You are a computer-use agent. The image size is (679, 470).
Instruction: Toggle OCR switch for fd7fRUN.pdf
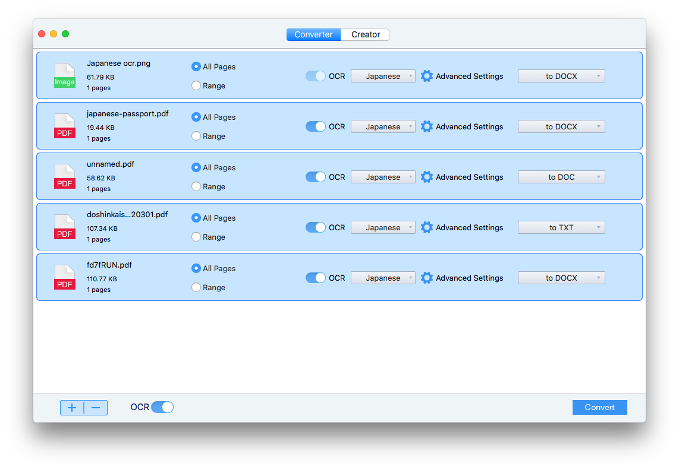click(315, 278)
